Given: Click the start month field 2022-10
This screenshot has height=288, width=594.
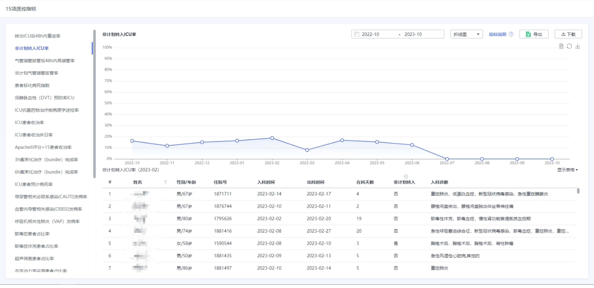Looking at the screenshot, I should tap(370, 34).
